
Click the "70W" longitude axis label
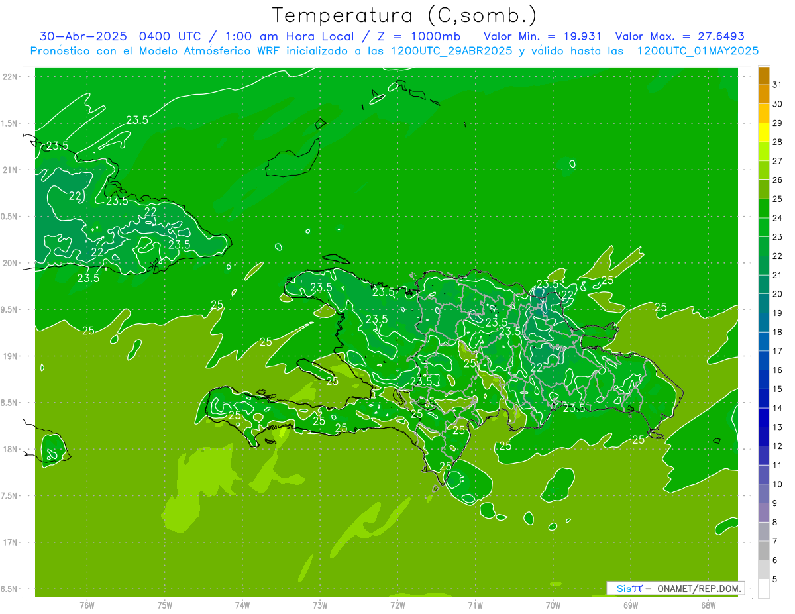coord(553,605)
